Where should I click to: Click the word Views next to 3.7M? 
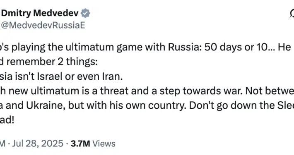pos(104,143)
